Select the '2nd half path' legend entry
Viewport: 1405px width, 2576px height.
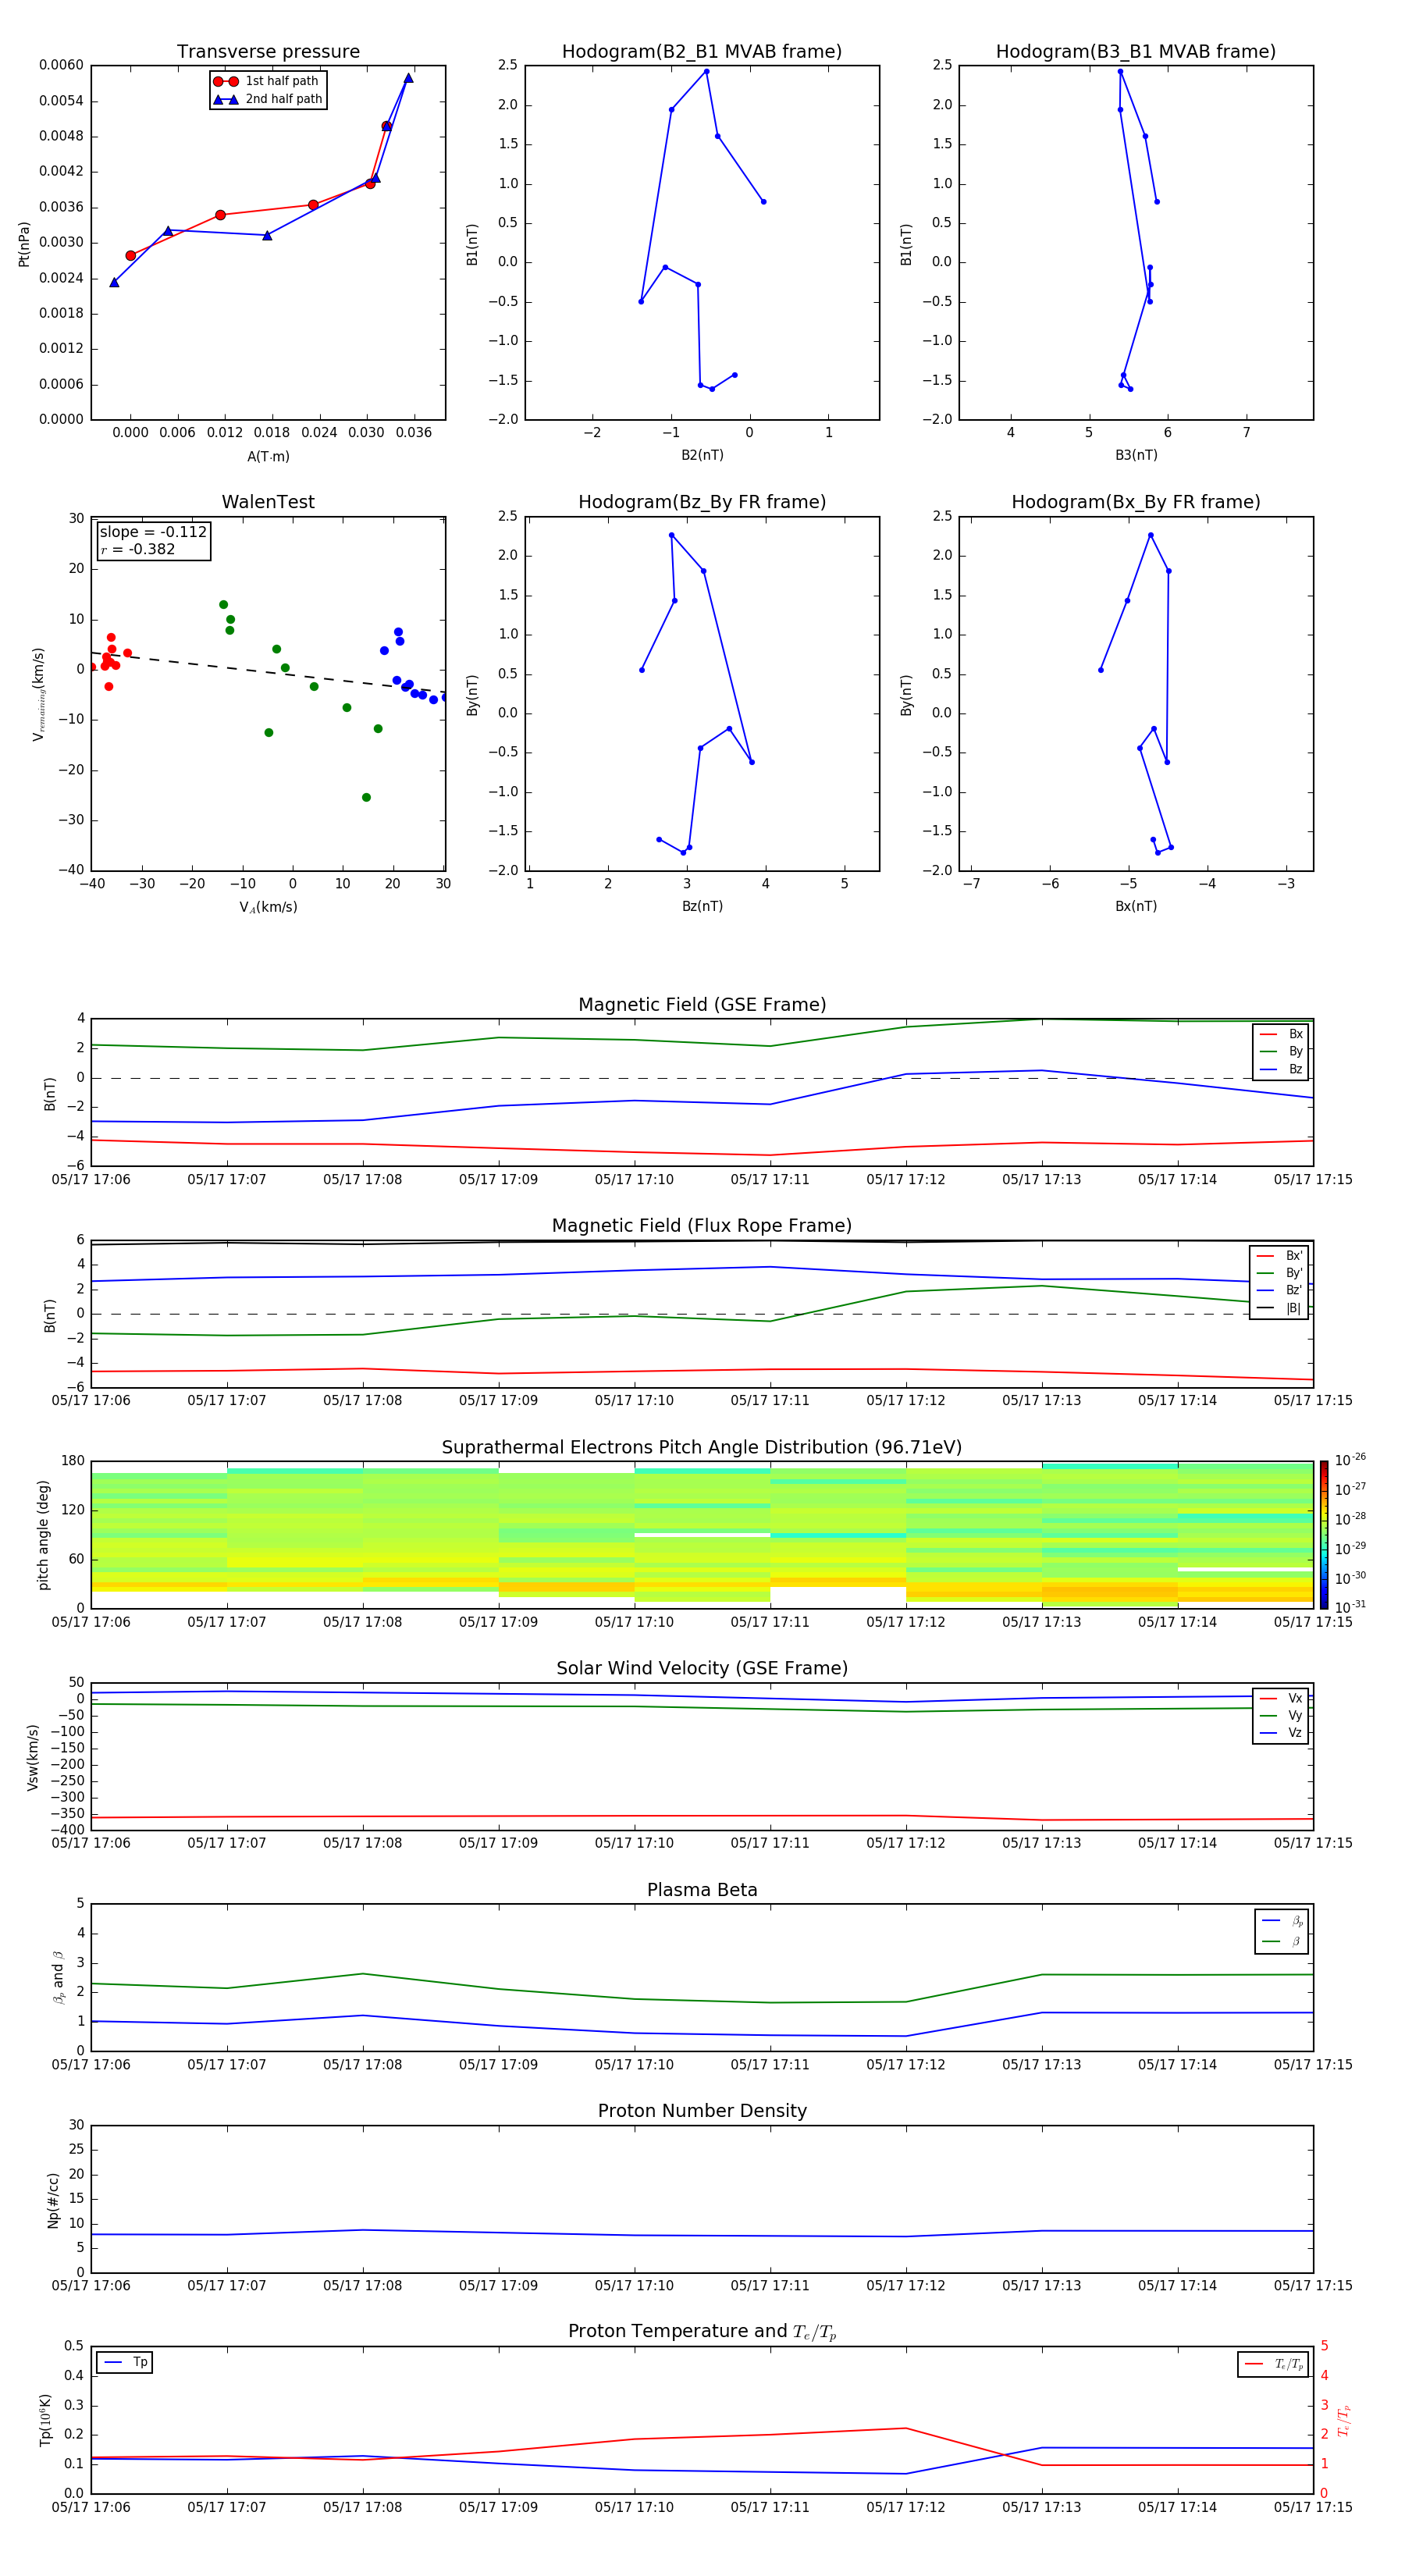pos(267,99)
